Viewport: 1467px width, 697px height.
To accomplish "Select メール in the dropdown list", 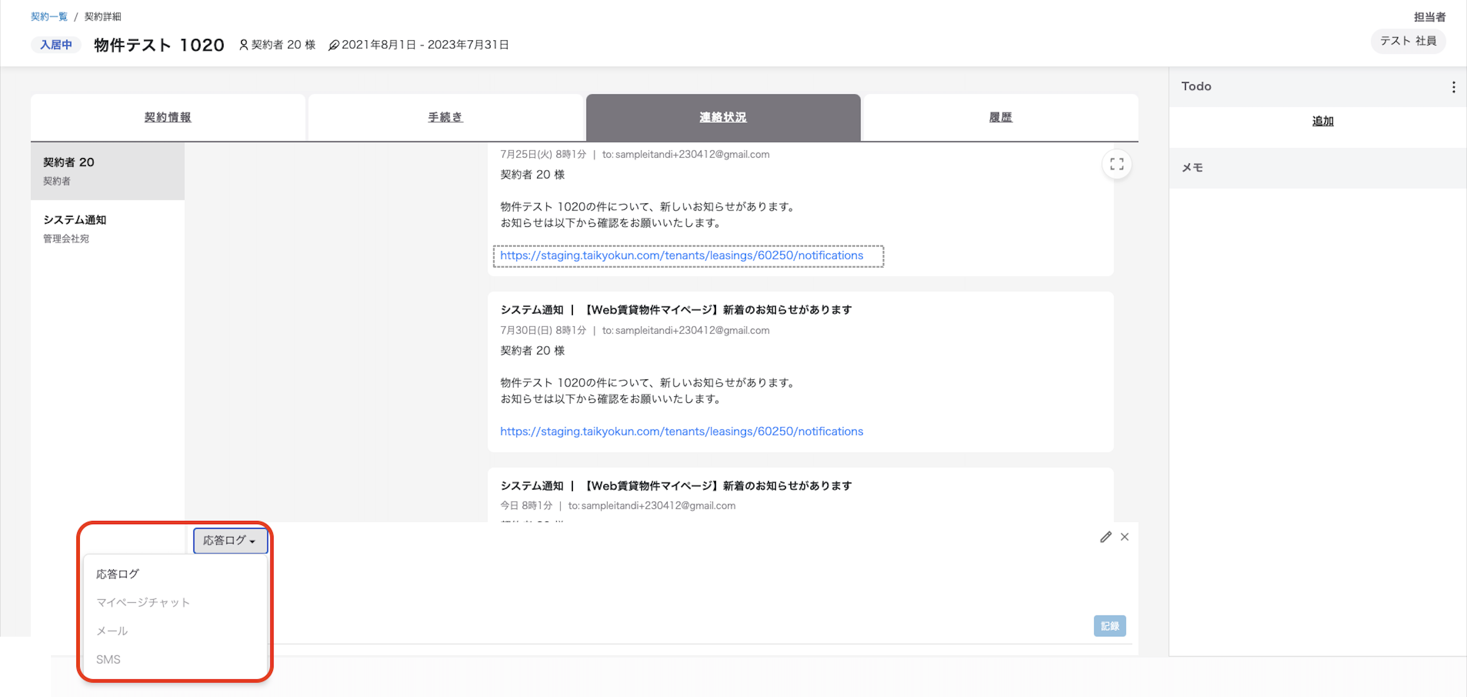I will [x=175, y=630].
